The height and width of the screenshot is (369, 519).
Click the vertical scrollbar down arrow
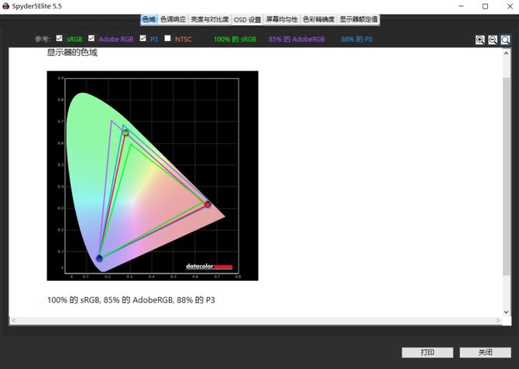click(506, 313)
